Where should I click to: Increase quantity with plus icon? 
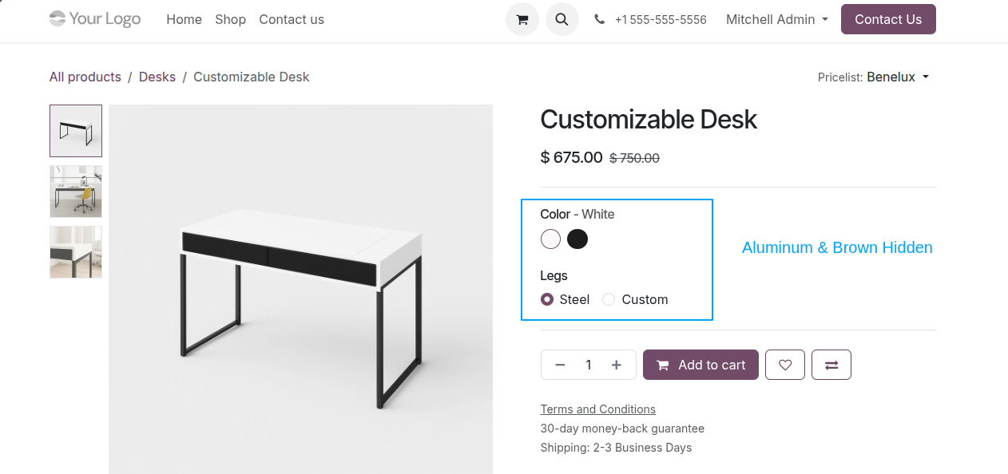coord(617,365)
